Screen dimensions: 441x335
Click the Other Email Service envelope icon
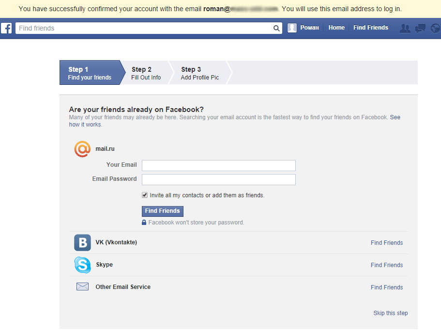tap(82, 287)
